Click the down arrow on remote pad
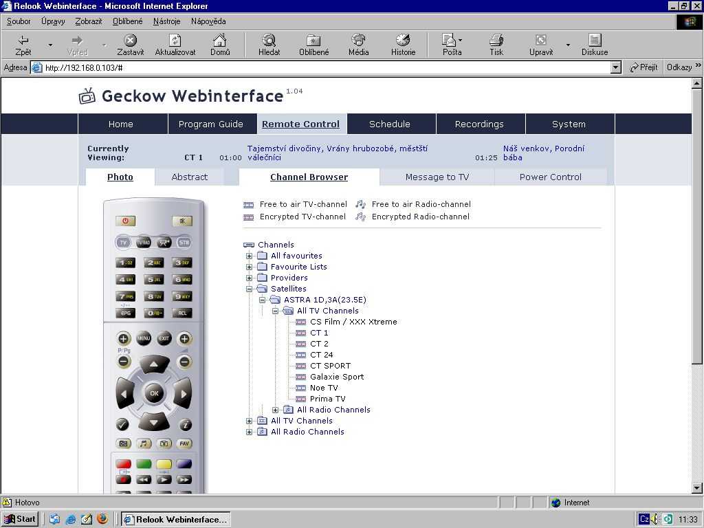704x528 pixels. point(154,423)
